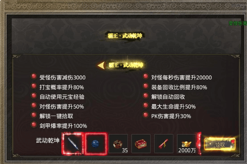Click the green 受怪伤害 text at top right
This screenshot has width=247, height=164.
(x=238, y=23)
